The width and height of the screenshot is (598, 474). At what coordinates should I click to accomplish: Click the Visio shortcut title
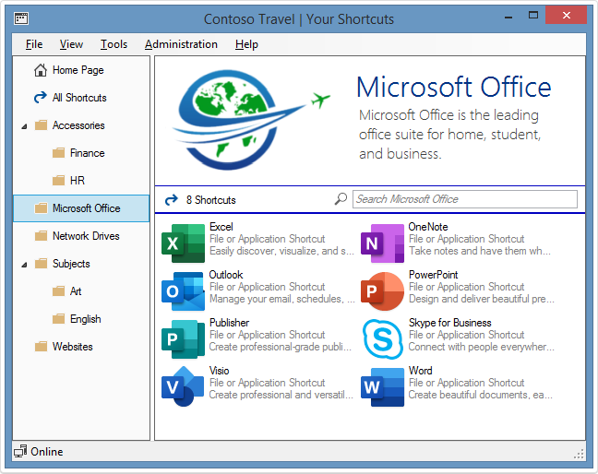click(220, 371)
